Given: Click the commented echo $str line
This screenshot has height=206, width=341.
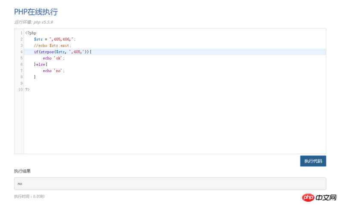Looking at the screenshot, I should (x=52, y=46).
